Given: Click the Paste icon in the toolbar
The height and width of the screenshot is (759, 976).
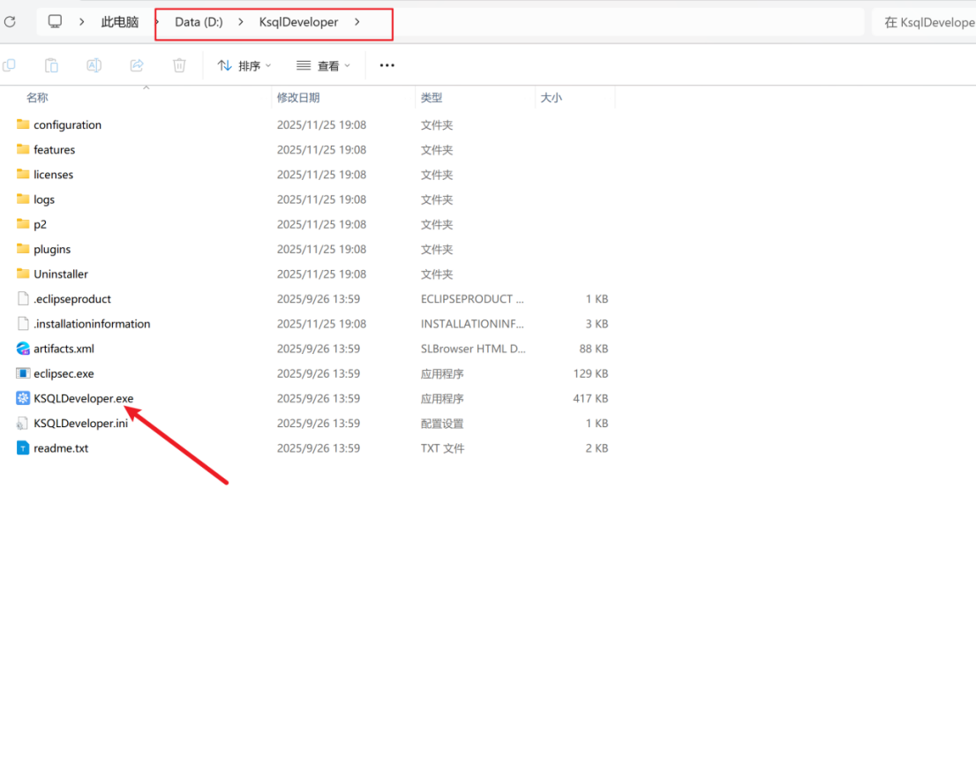Looking at the screenshot, I should click(x=51, y=65).
